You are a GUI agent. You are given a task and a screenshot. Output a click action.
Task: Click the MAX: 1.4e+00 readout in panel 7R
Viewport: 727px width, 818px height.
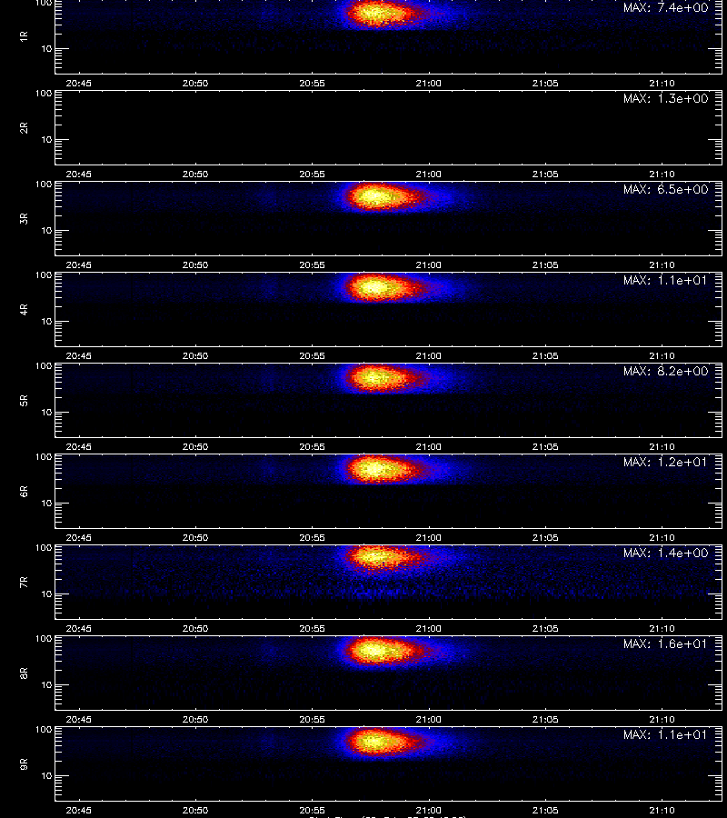coord(665,553)
